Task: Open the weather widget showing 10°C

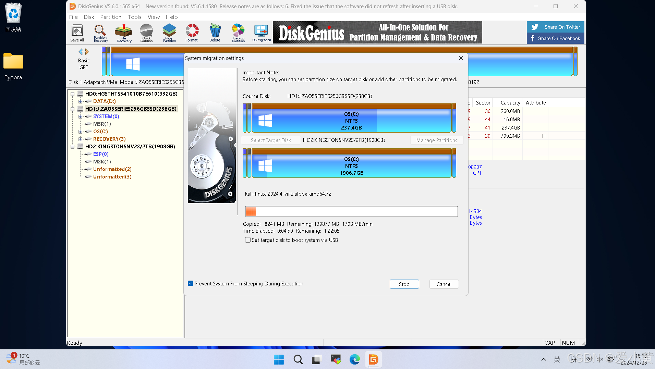Action: 23,359
